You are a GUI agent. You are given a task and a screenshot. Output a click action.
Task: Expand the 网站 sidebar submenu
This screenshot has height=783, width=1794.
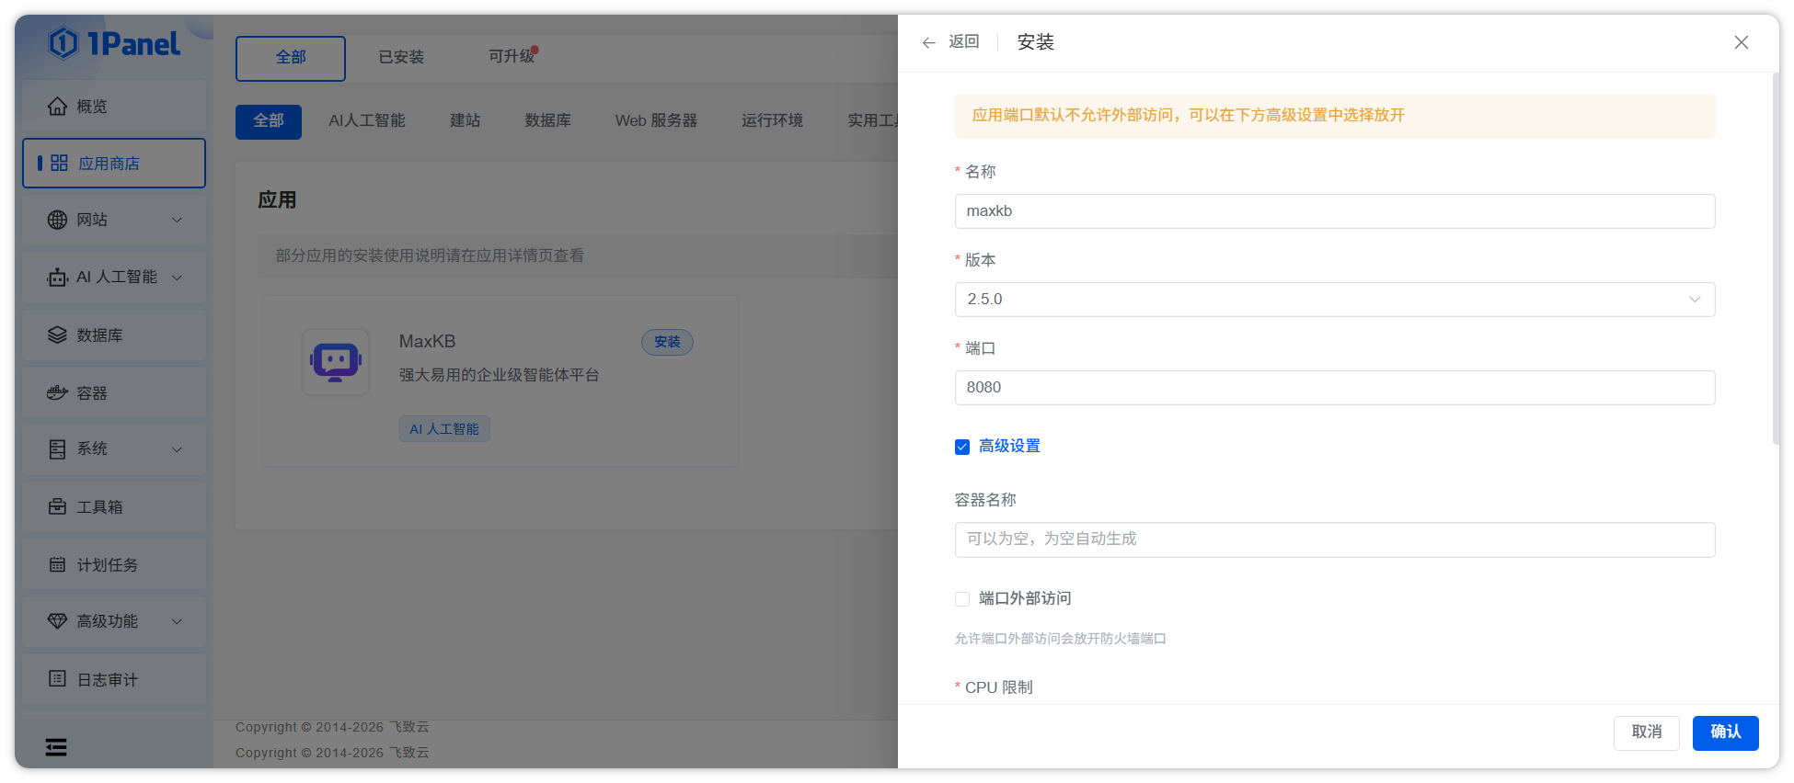tap(177, 221)
